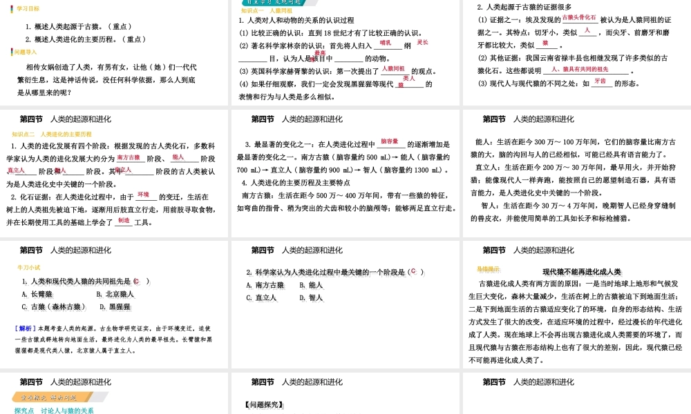Image resolution: width=691 pixels, height=414 pixels.
Task: Open the slide titled 知识点二 人类进化的主要历程
Action: [114, 173]
